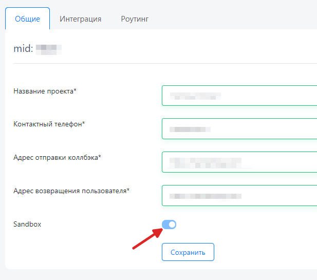317x280 pixels.
Task: Click the divider line below mid heading
Action: [164, 64]
